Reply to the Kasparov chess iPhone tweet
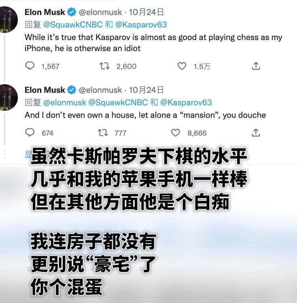Viewport: 297px width, 303px height. [x=30, y=66]
